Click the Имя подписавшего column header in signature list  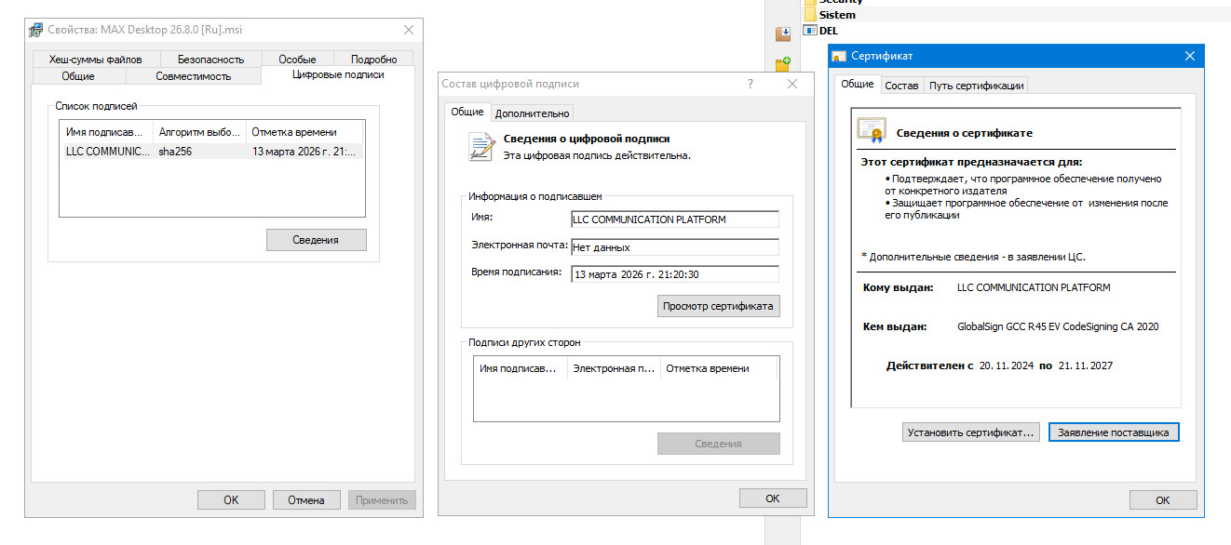coord(106,132)
